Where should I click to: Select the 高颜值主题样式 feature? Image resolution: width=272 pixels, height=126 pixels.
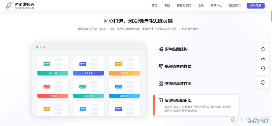click(178, 66)
